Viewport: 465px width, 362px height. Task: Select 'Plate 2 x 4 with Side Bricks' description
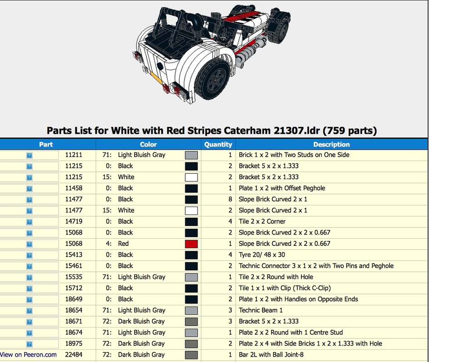coord(310,344)
